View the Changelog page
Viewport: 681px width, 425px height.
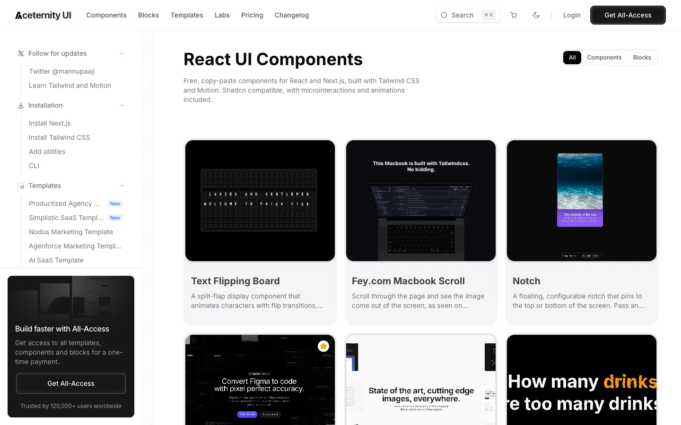[x=292, y=15]
